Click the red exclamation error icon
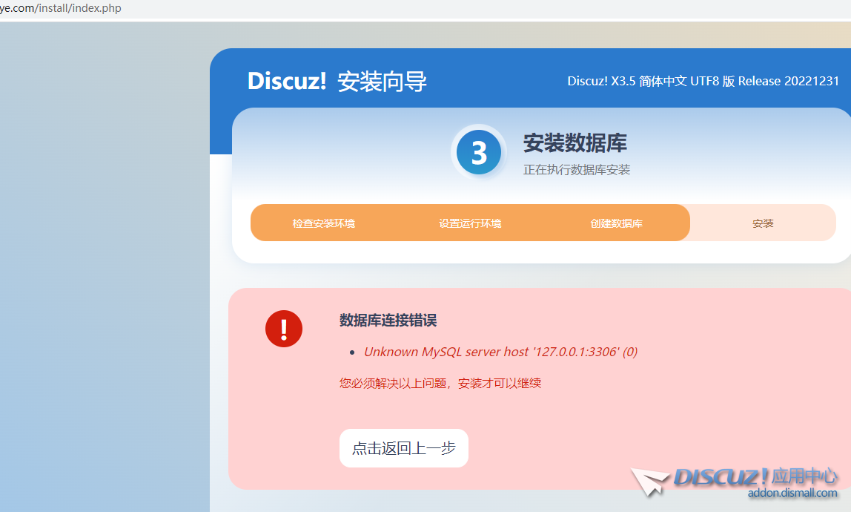The width and height of the screenshot is (851, 512). pos(283,328)
